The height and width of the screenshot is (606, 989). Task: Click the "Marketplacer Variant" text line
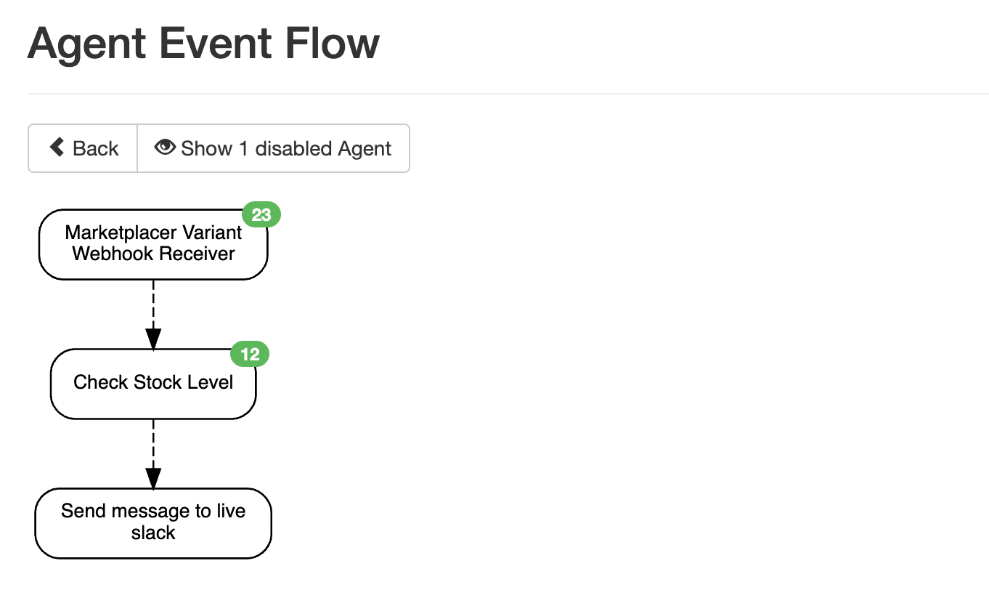153,233
